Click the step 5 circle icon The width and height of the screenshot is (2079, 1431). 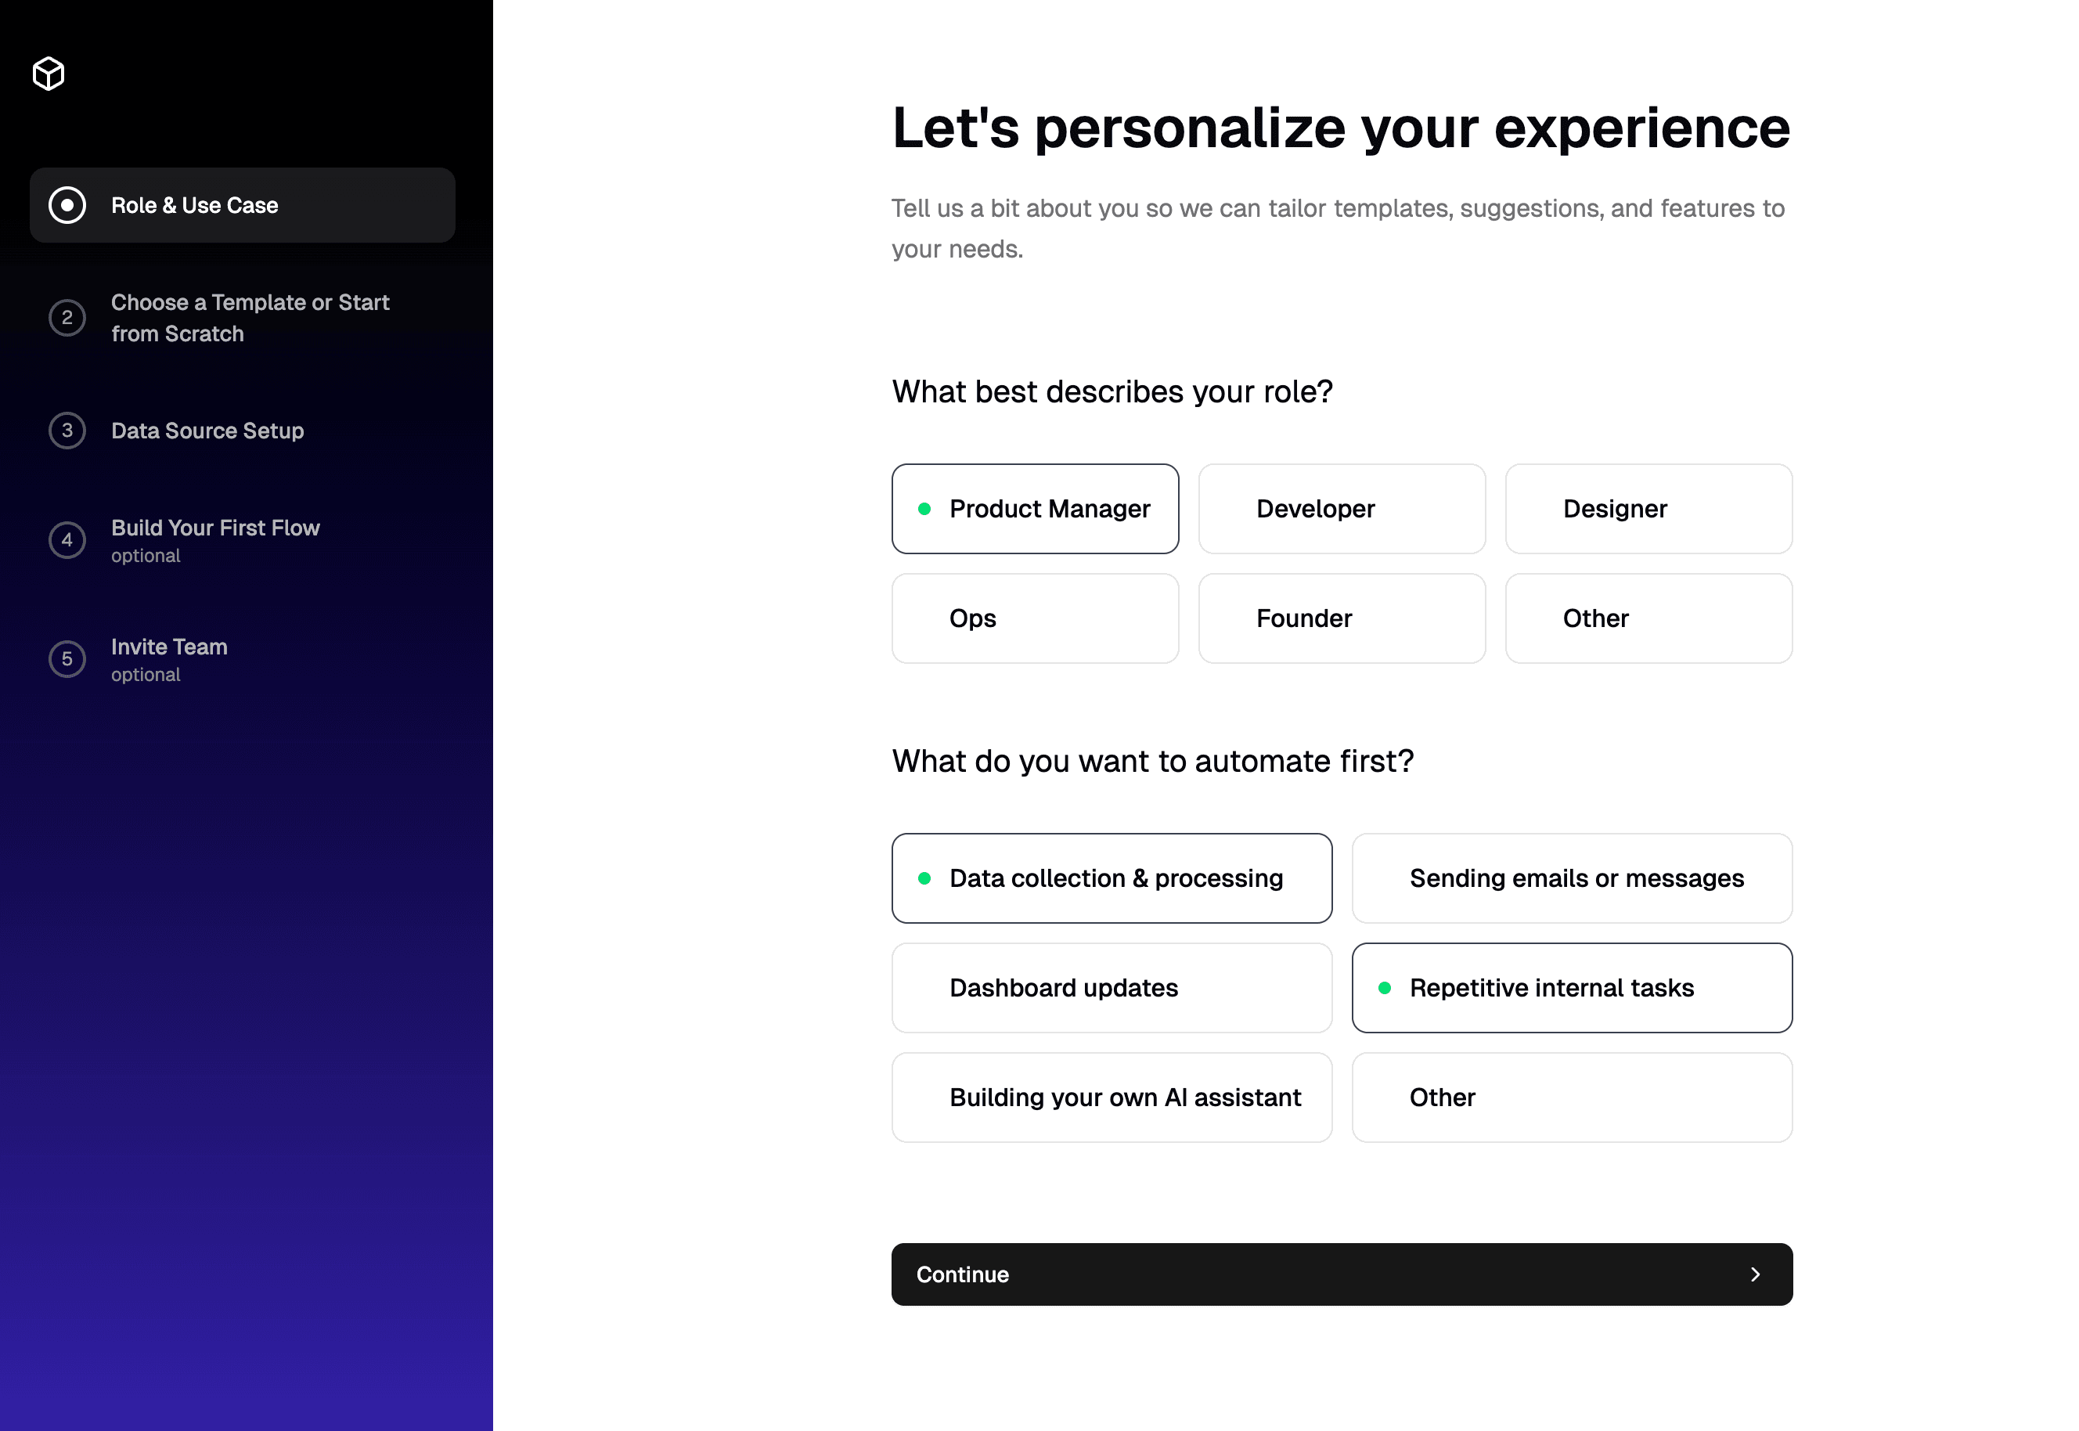67,659
